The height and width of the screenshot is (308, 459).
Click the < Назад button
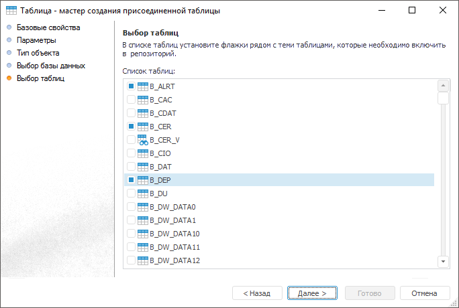pyautogui.click(x=257, y=293)
